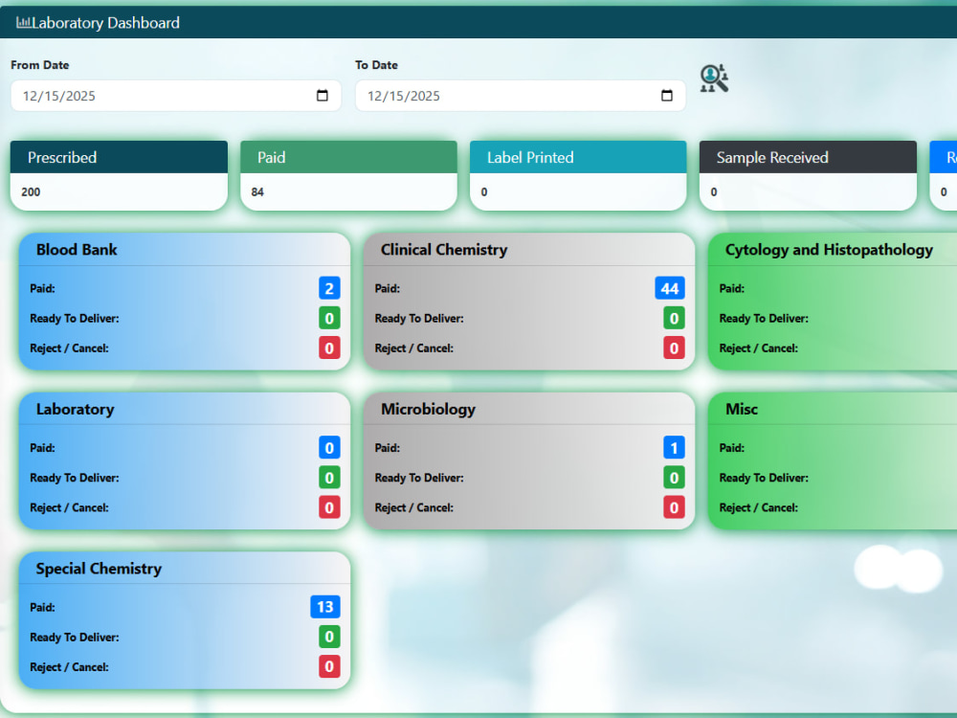
Task: Click the Laboratory Dashboard title text
Action: (x=105, y=23)
